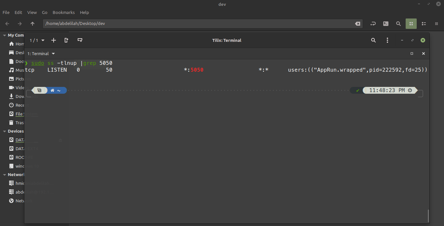The image size is (444, 226).
Task: Collapse the Devices sidebar section
Action: tap(5, 131)
